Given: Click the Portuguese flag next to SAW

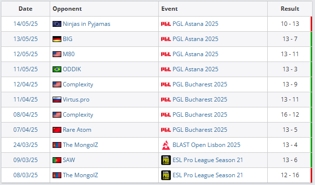Looking at the screenshot, I should (57, 160).
